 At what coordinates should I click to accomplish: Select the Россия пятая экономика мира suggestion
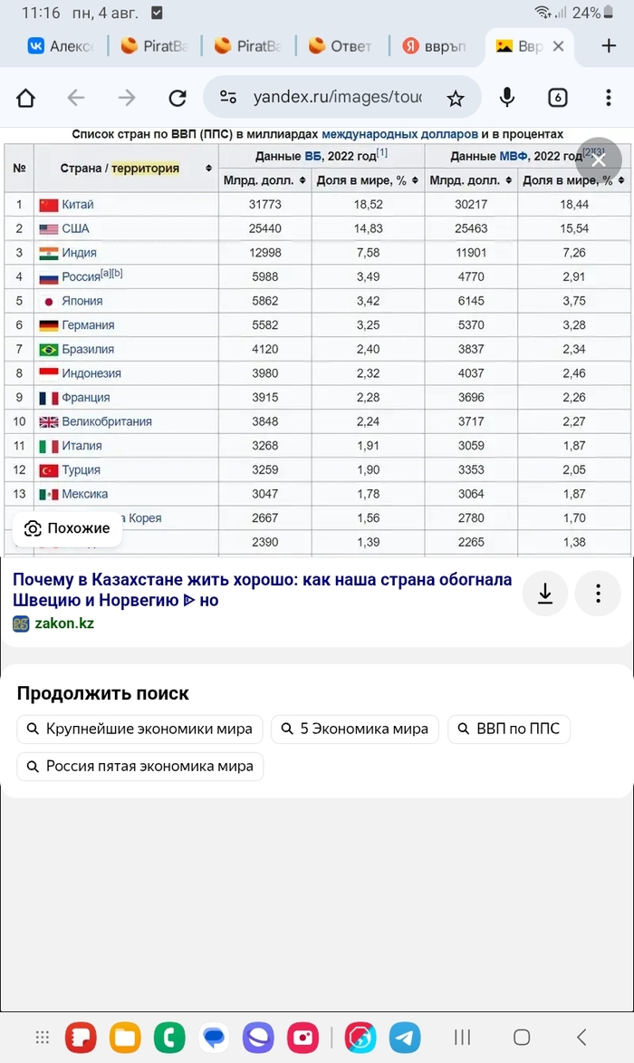click(x=140, y=767)
